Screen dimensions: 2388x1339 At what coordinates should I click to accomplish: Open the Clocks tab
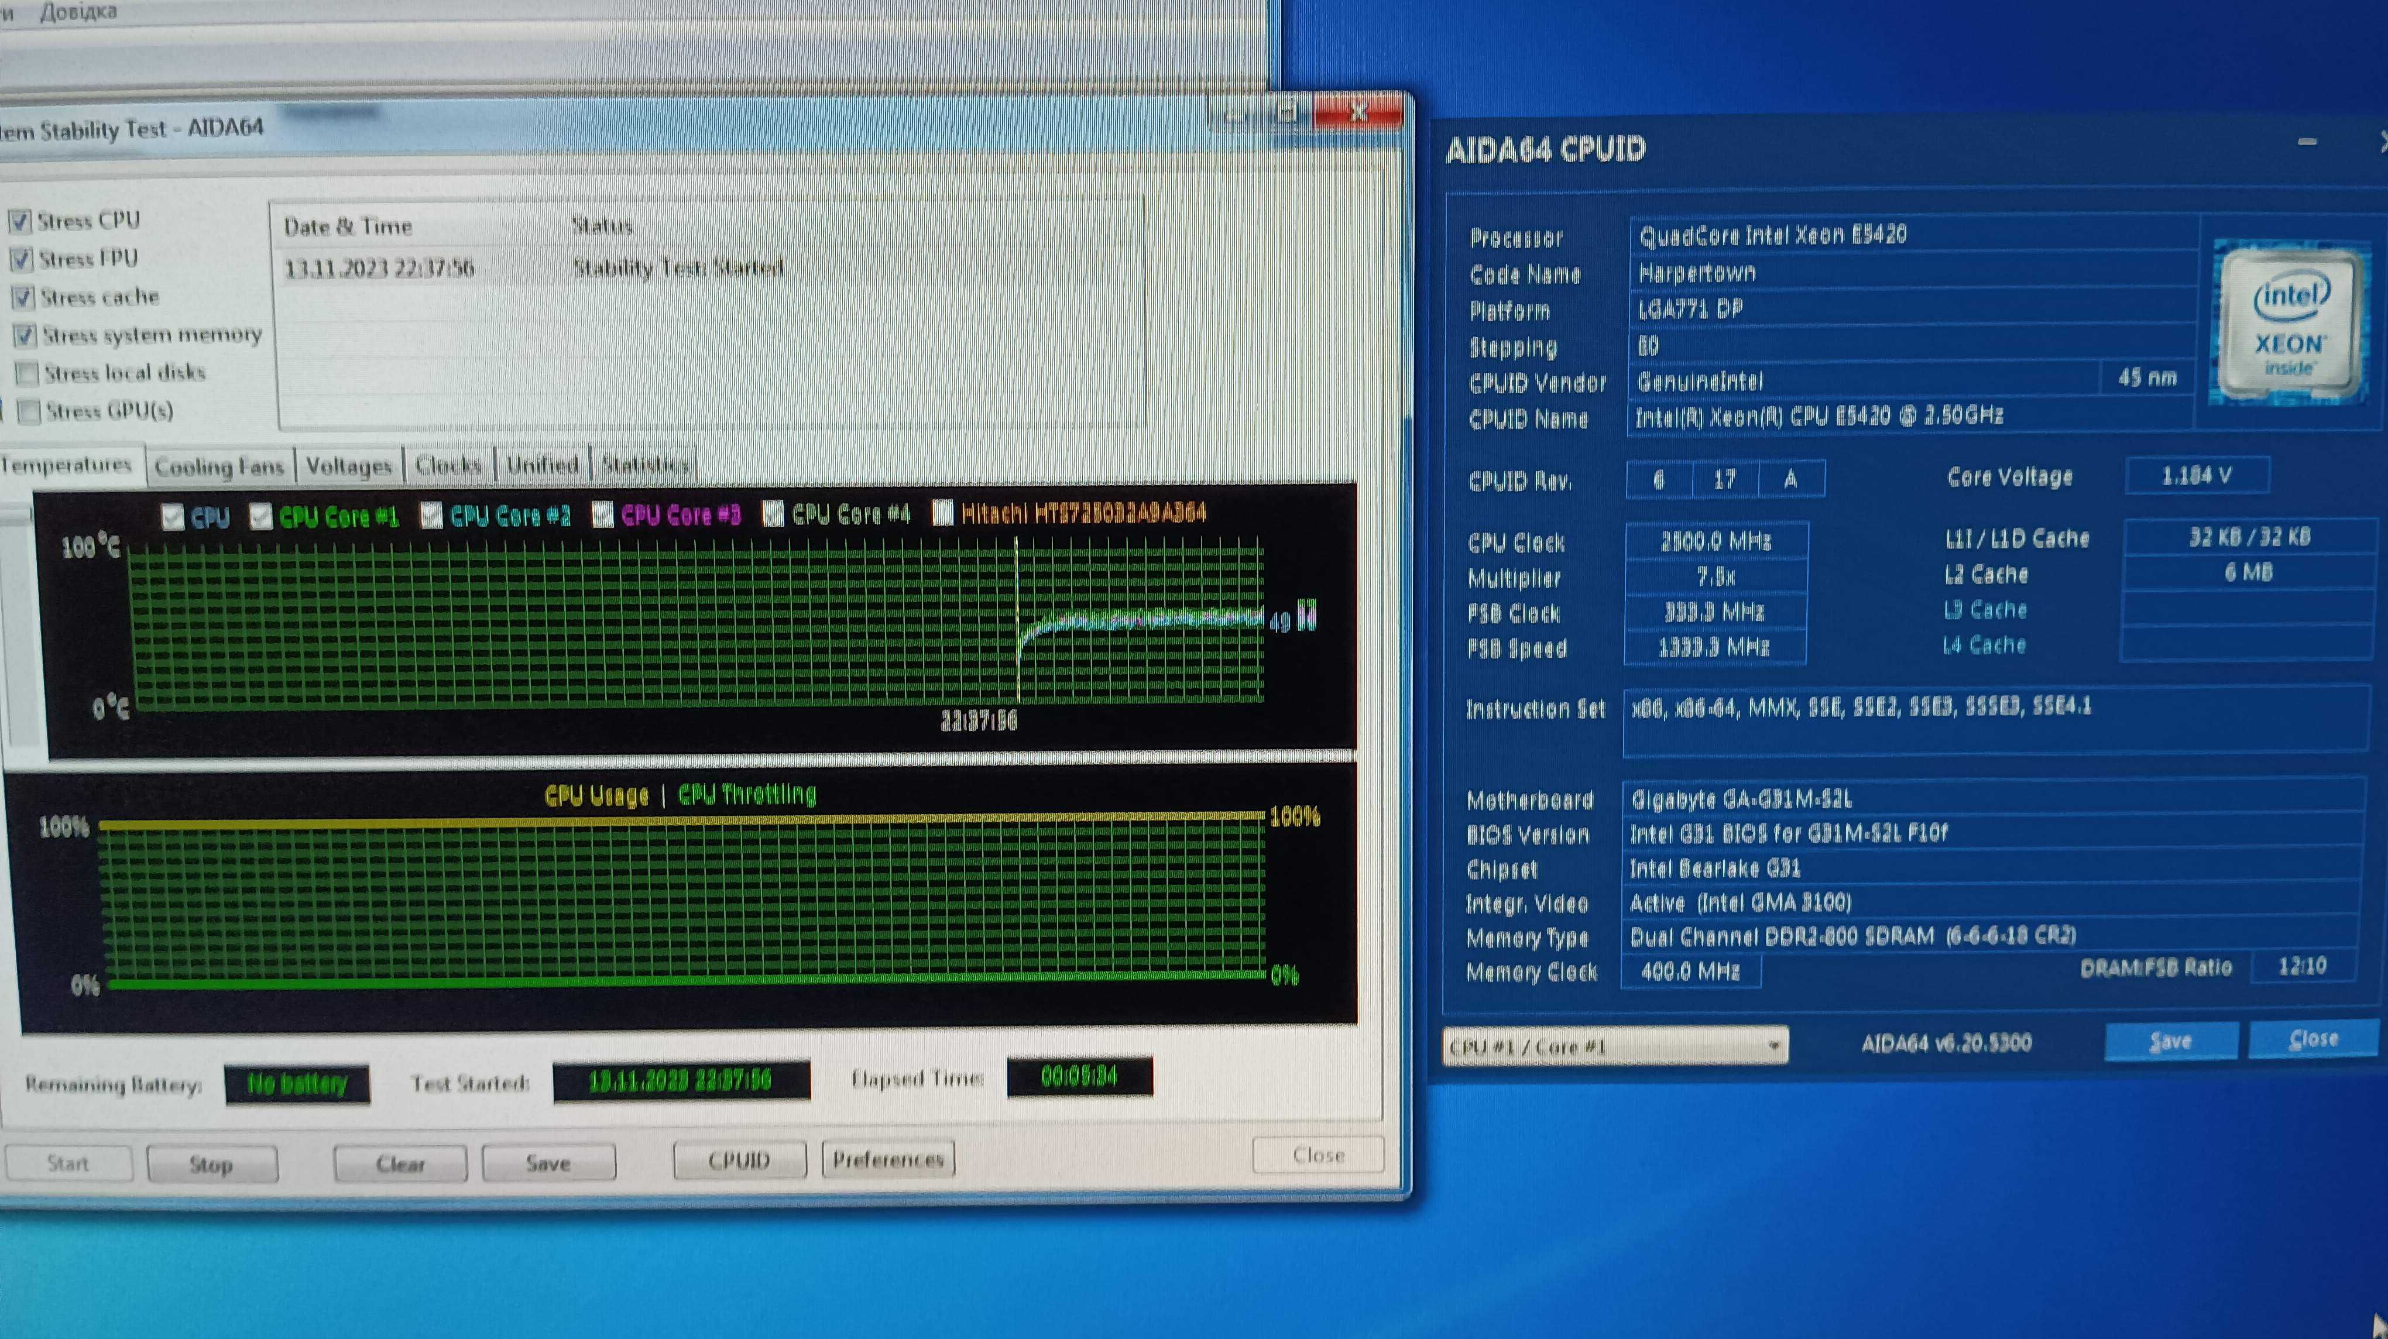click(449, 464)
